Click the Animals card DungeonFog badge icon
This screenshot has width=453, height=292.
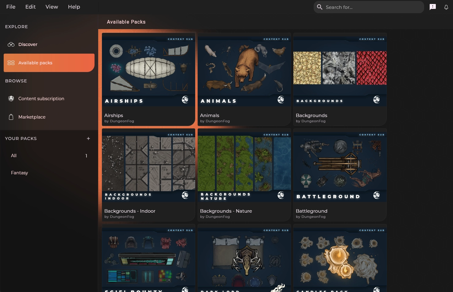coord(281,100)
